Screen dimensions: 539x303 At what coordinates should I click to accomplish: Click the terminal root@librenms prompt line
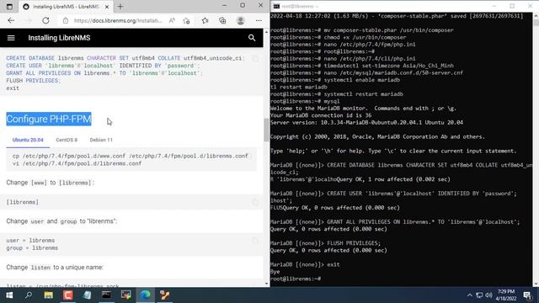coord(296,279)
